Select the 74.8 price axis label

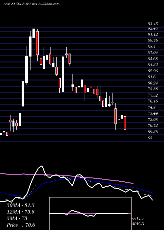(x=152, y=107)
